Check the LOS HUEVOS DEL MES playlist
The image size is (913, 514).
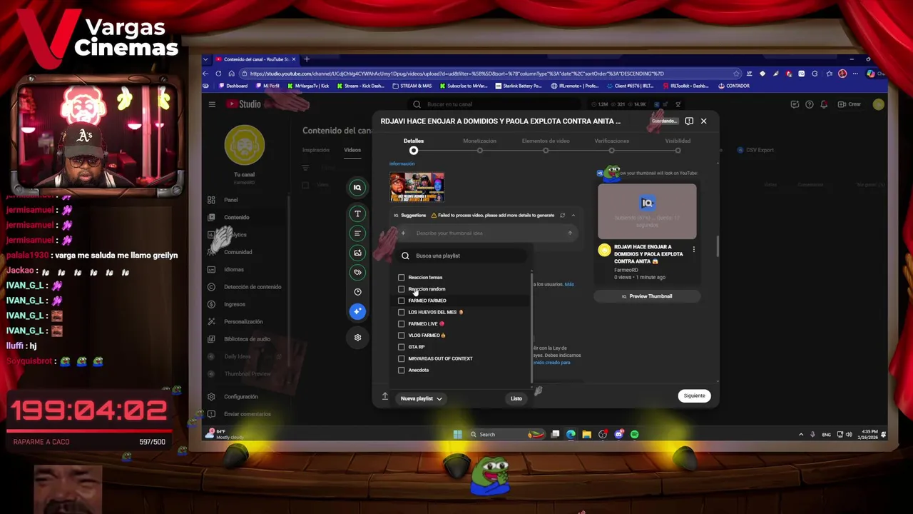click(x=401, y=312)
